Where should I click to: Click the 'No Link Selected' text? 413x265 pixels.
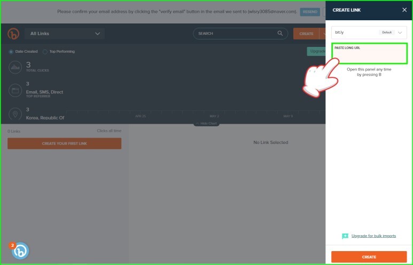[270, 142]
